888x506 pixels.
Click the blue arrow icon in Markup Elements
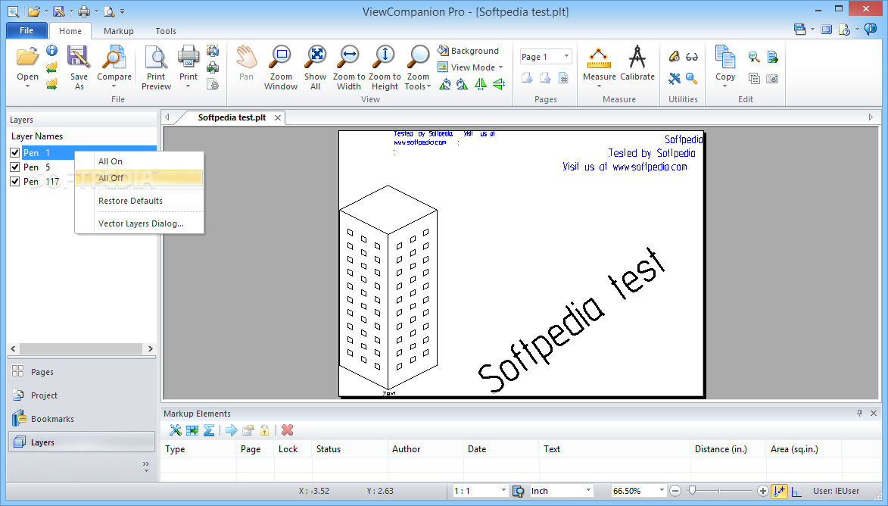click(x=231, y=430)
